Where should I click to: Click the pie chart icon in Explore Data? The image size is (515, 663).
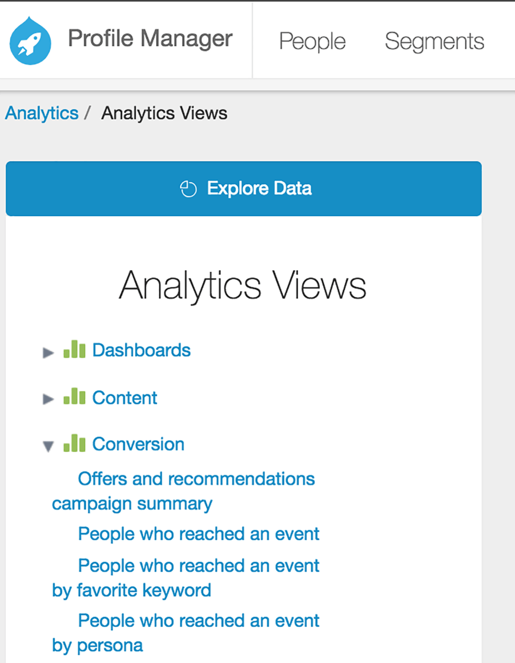click(188, 188)
